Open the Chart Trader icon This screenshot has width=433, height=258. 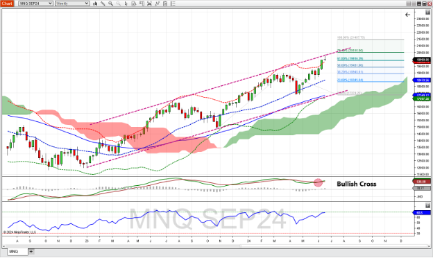point(142,3)
